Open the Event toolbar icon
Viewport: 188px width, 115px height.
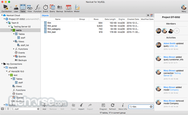click(x=46, y=8)
